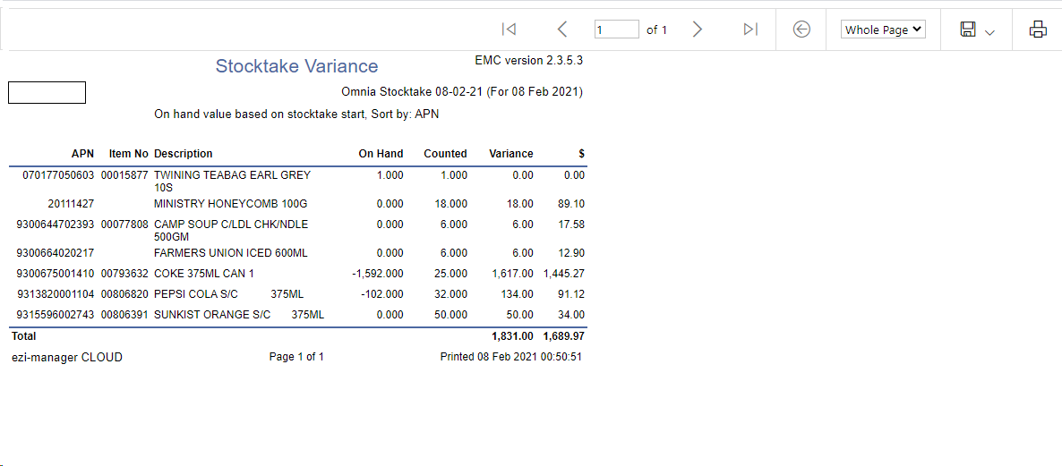Image resolution: width=1062 pixels, height=466 pixels.
Task: Print the Stocktake Variance report
Action: click(1038, 30)
